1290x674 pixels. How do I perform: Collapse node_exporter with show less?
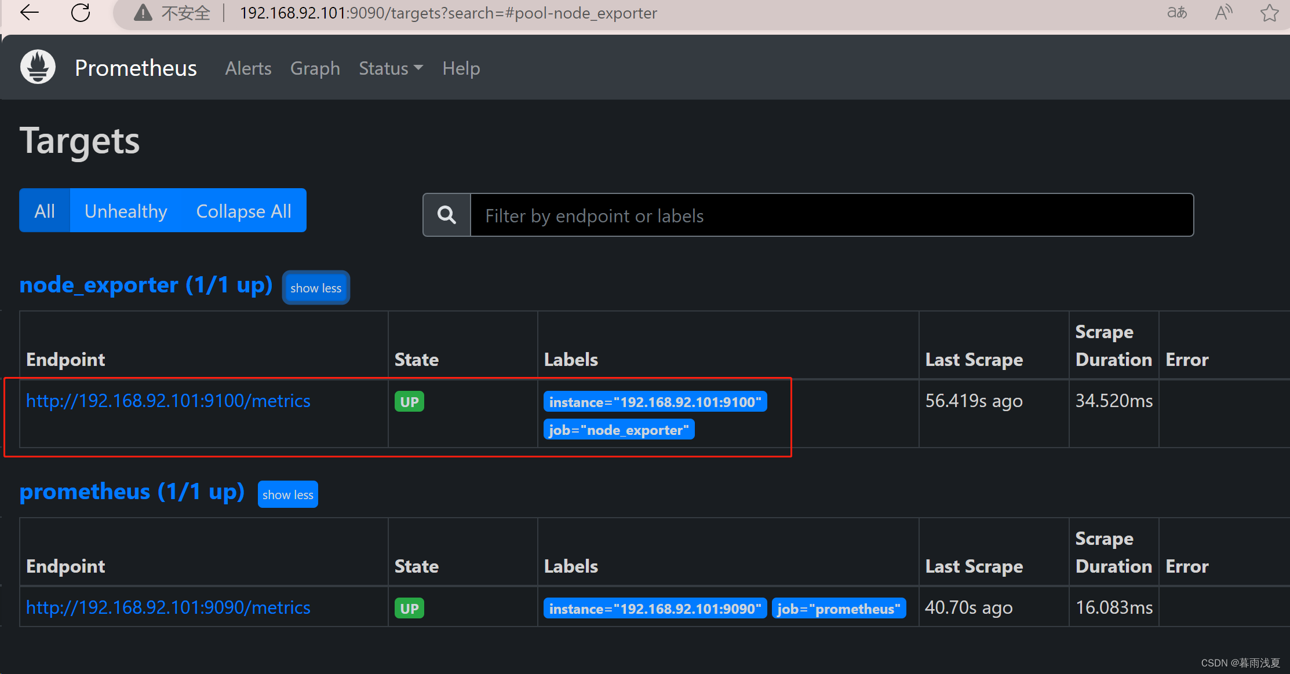point(316,288)
